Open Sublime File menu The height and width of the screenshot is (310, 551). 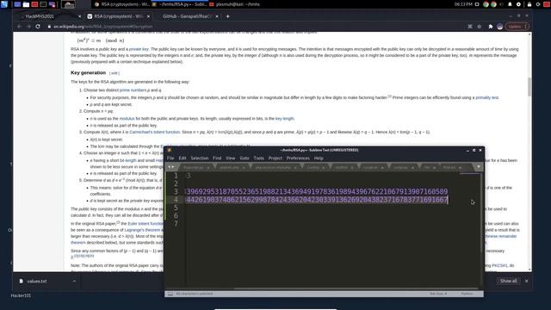point(170,158)
